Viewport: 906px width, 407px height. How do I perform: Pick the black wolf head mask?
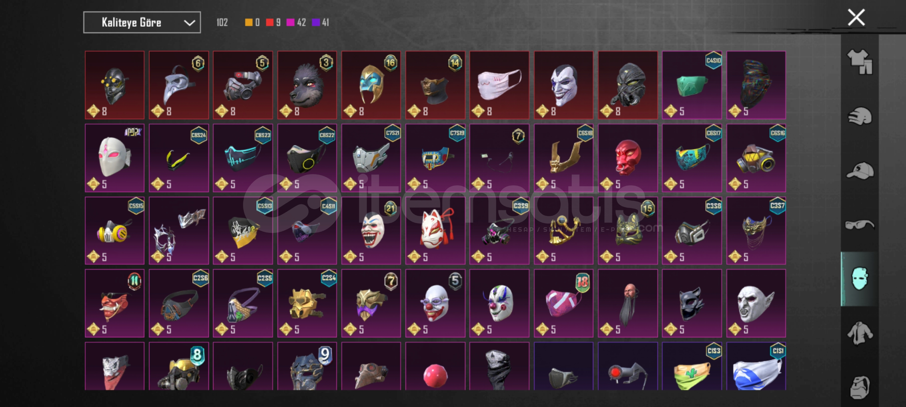pyautogui.click(x=307, y=85)
